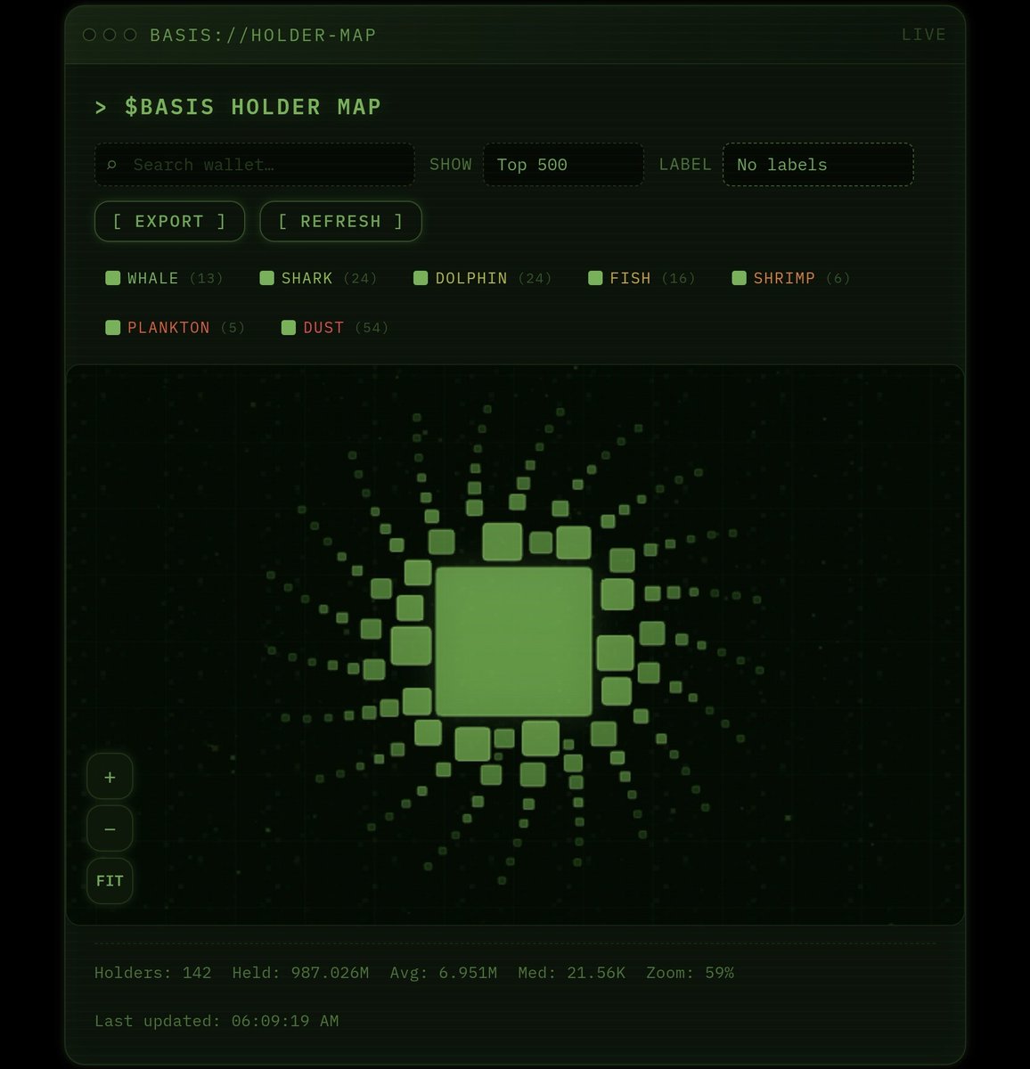Image resolution: width=1030 pixels, height=1069 pixels.
Task: Click the middle window control dot
Action: click(110, 35)
